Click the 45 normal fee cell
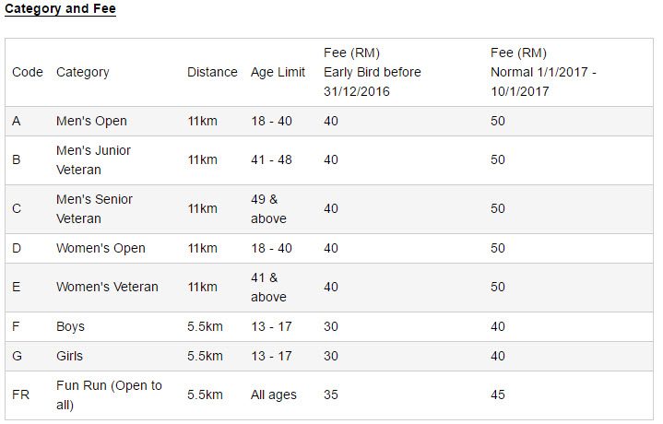 [498, 395]
